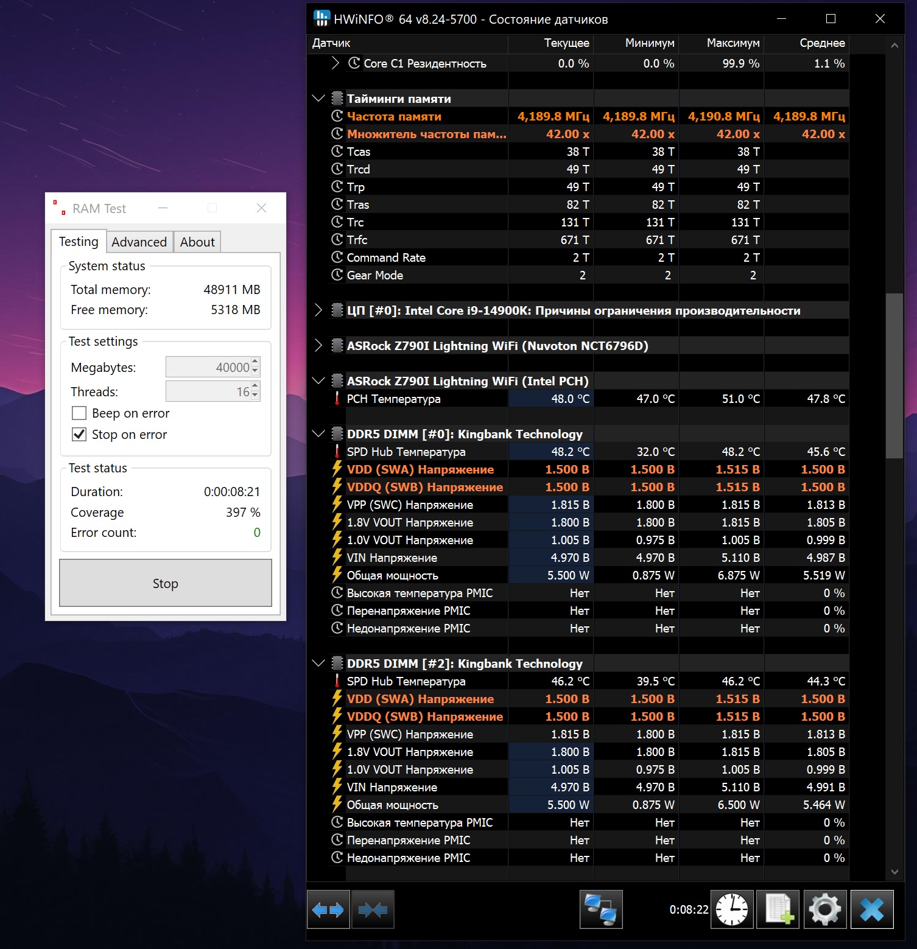Image resolution: width=917 pixels, height=949 pixels.
Task: Open the Advanced tab in RAM Test
Action: (x=139, y=242)
